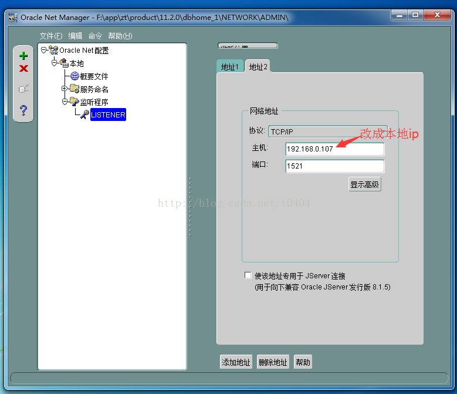Click the vertical dotted split pane divider handle
Image resolution: width=457 pixels, height=394 pixels.
coord(190,207)
